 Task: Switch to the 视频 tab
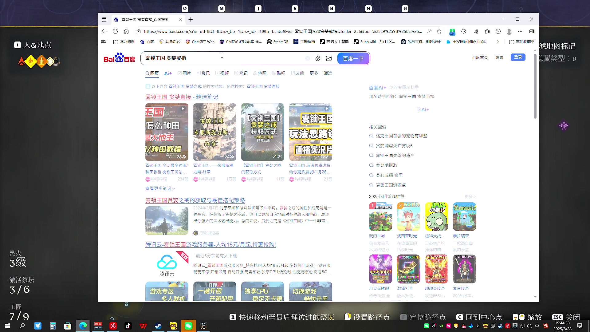pyautogui.click(x=222, y=73)
